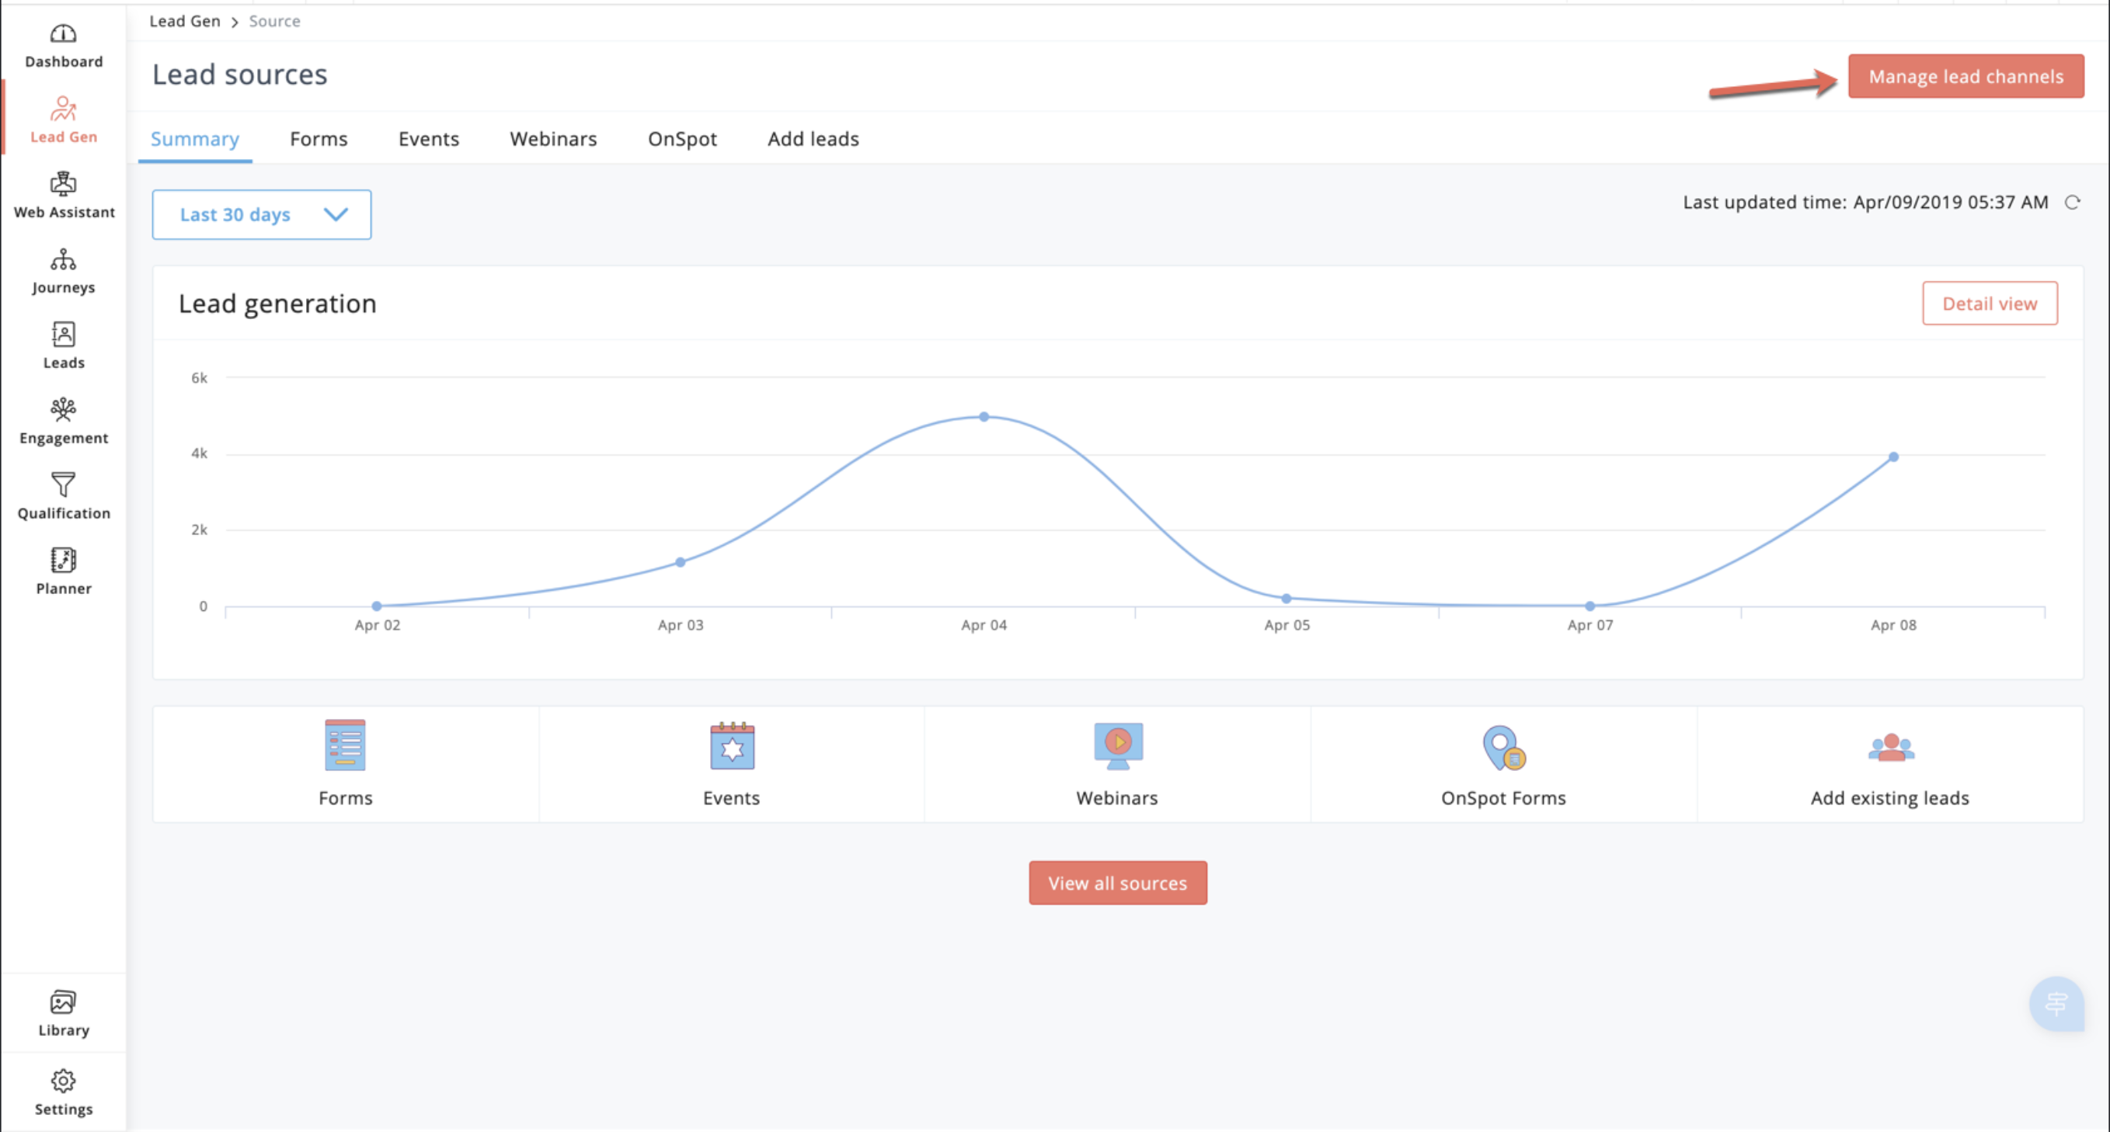Switch to the Forms tab

[x=319, y=139]
